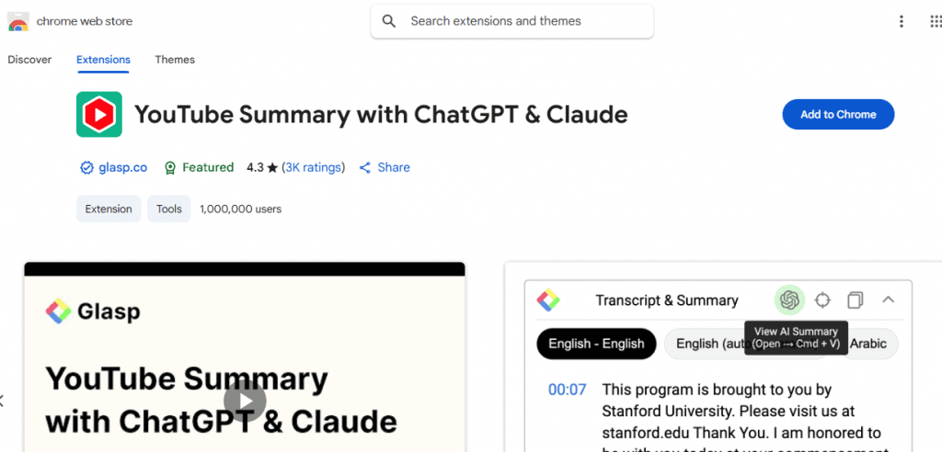Click the crosshair jump-to-current-time icon
This screenshot has height=452, width=942.
[822, 299]
